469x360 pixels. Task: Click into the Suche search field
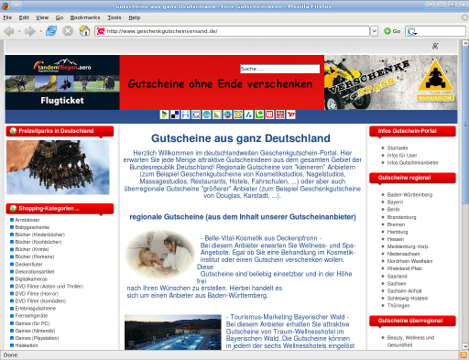click(279, 69)
